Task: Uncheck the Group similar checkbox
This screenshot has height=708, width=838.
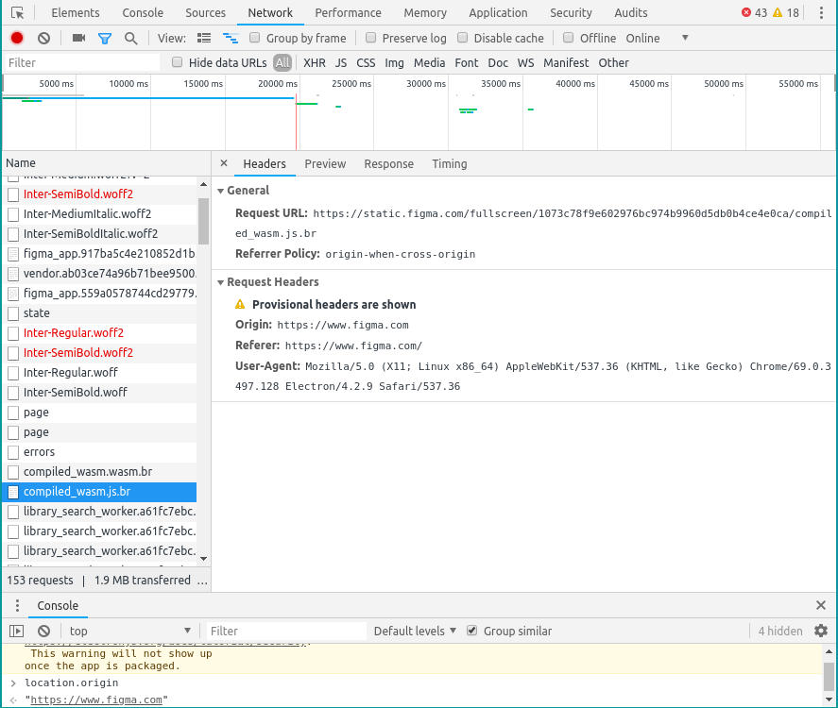Action: 473,631
